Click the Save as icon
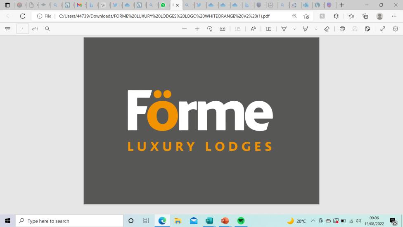Screen dimensions: 403x227 367,29
